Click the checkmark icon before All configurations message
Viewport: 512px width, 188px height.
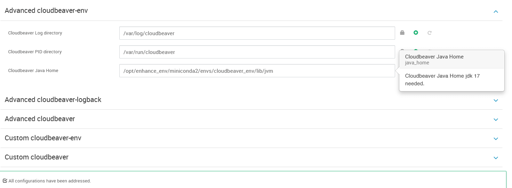(5, 181)
